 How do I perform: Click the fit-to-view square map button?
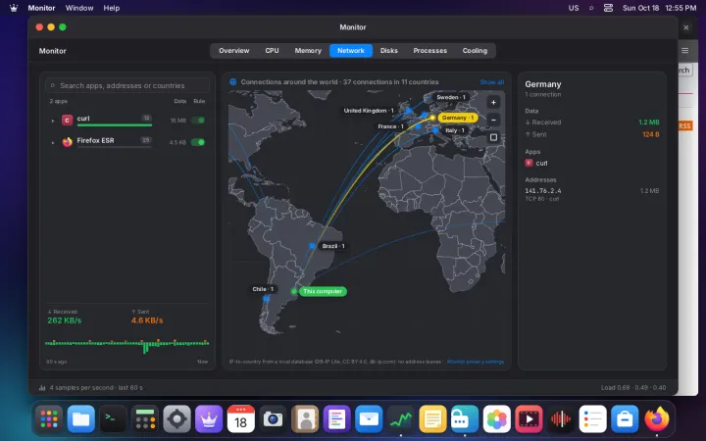(493, 137)
